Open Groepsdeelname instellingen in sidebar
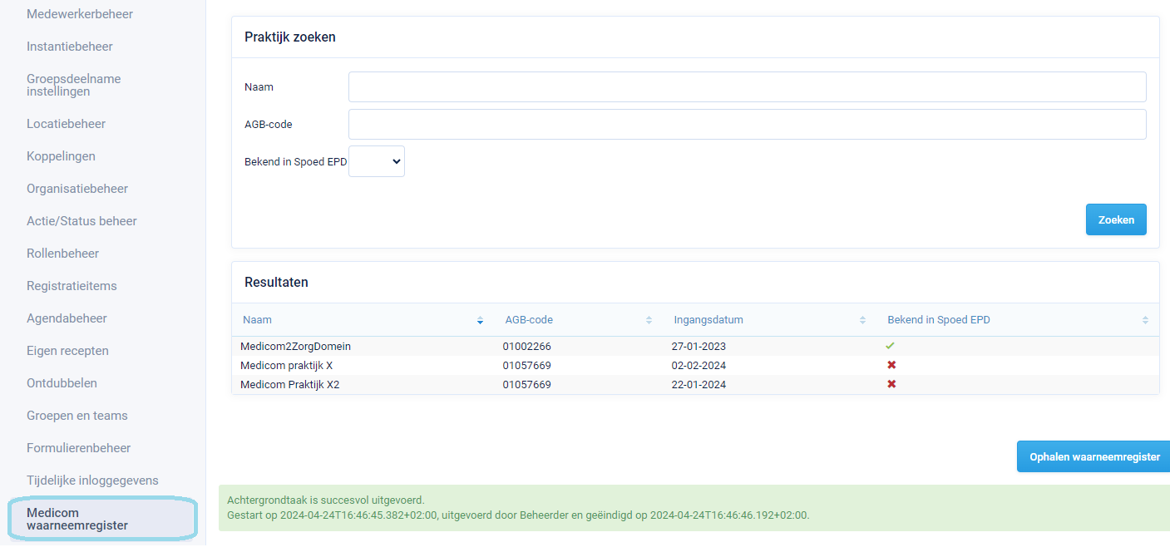 (73, 85)
